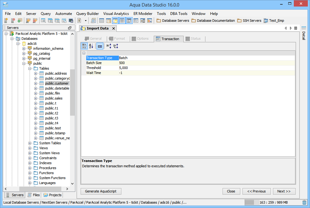Click the Servers tree vertical scrollbar thumb
The height and width of the screenshot is (208, 310).
(x=72, y=92)
